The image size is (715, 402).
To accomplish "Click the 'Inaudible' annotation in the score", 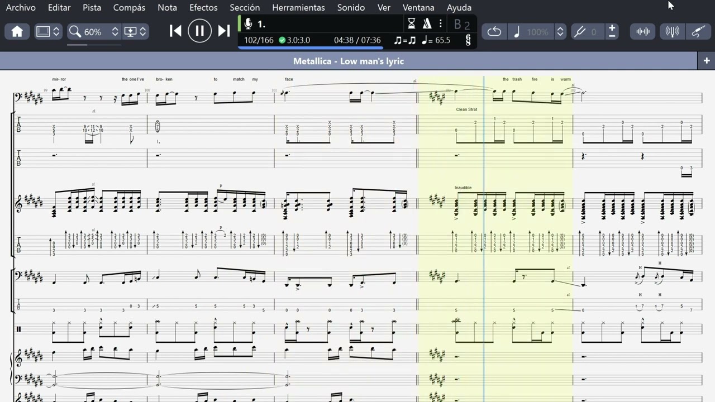I will coord(463,188).
